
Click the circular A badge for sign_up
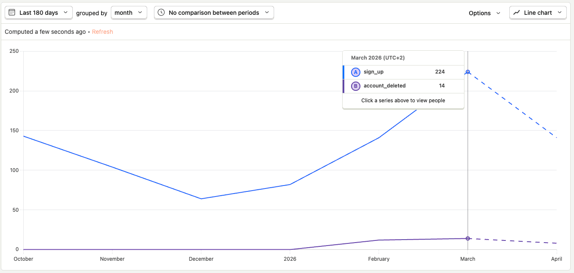point(355,72)
